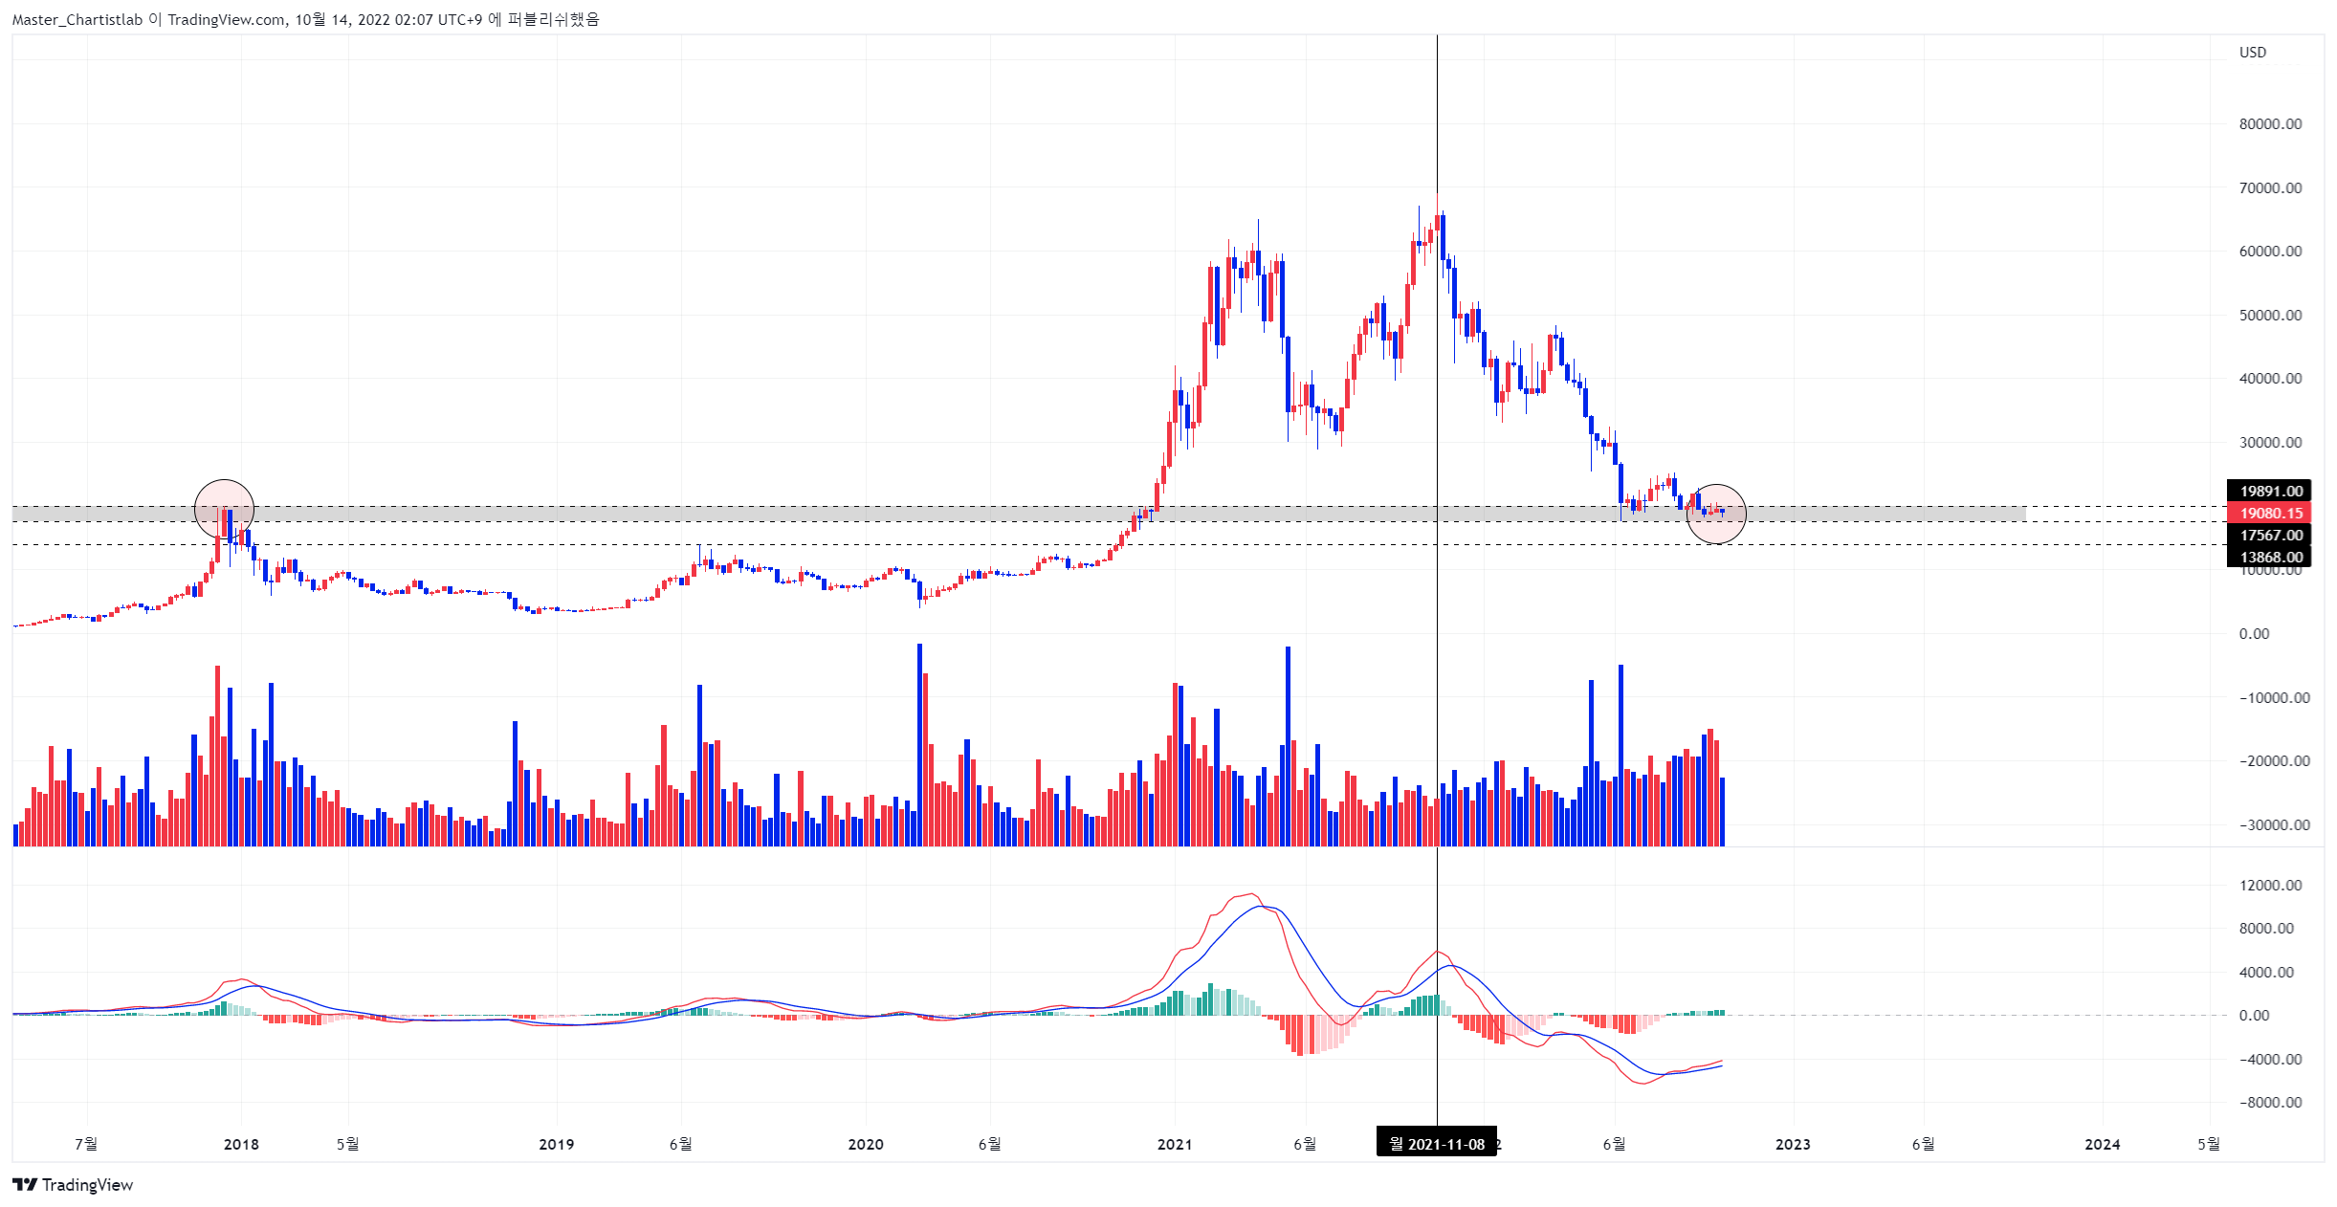2337x1207 pixels.
Task: Click the 13868.00 price label
Action: pos(2269,558)
